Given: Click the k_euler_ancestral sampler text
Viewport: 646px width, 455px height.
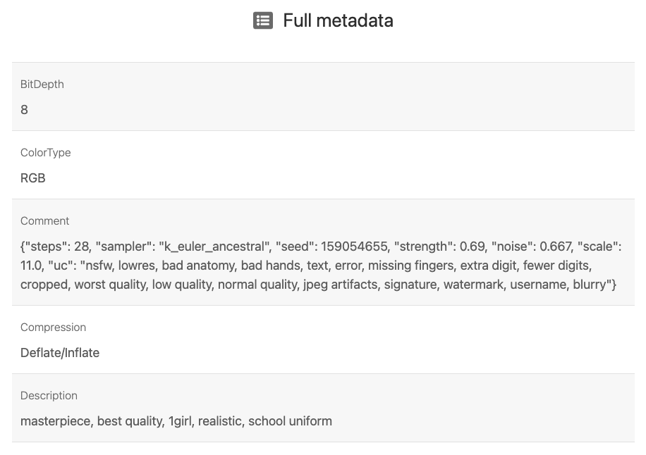Looking at the screenshot, I should click(x=214, y=247).
